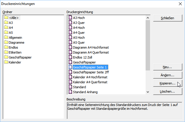Click the Endlos 12 Zoll page icon
This screenshot has height=122, width=185.
[x=70, y=57]
